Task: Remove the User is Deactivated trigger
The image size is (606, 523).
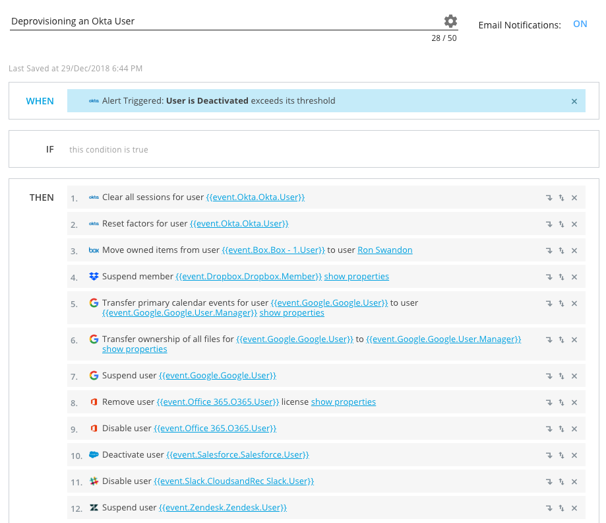Action: (574, 100)
